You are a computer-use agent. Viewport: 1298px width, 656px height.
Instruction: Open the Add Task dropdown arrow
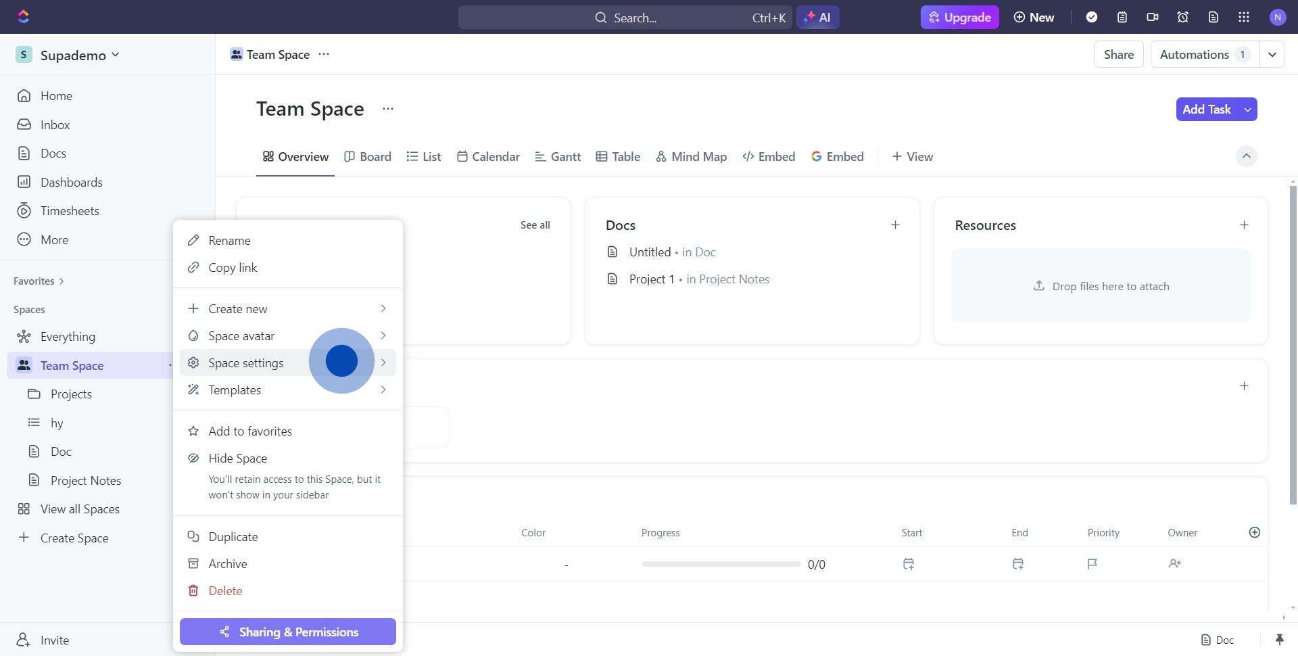(x=1247, y=109)
